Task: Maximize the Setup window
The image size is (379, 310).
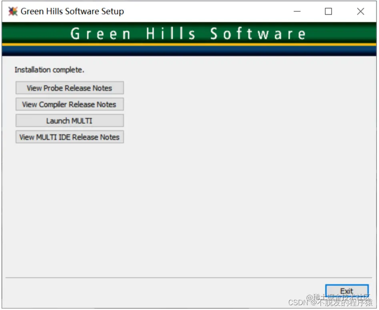Action: tap(328, 11)
